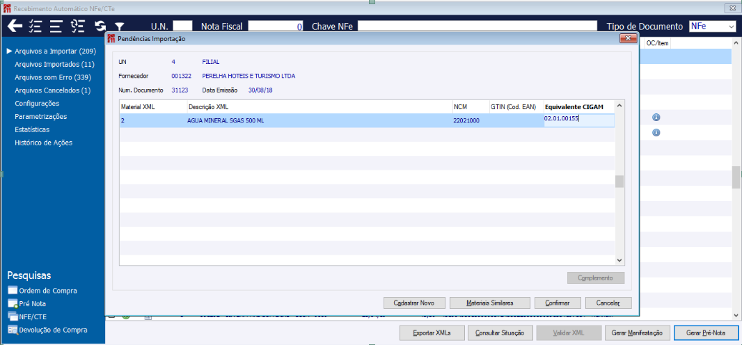Image resolution: width=742 pixels, height=345 pixels.
Task: Open Configurações in the sidebar
Action: pos(37,103)
